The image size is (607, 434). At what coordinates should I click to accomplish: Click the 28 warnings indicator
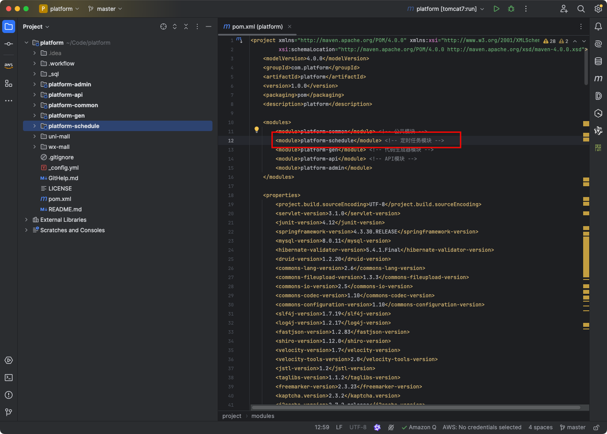coord(549,41)
